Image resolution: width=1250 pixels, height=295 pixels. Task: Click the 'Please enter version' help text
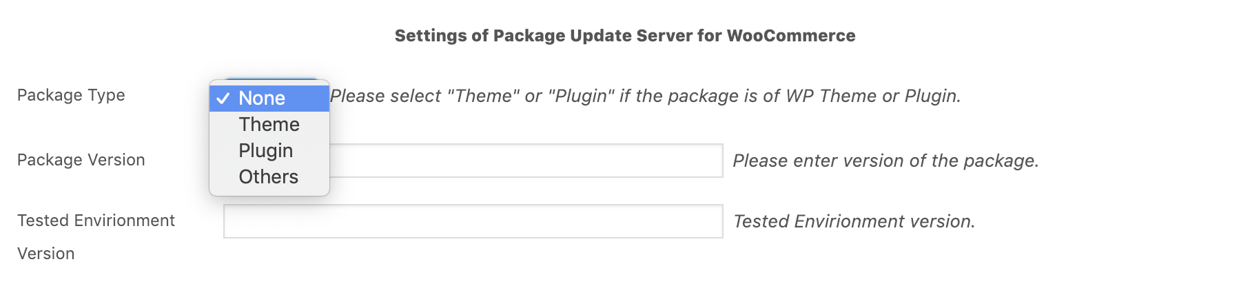pyautogui.click(x=885, y=161)
